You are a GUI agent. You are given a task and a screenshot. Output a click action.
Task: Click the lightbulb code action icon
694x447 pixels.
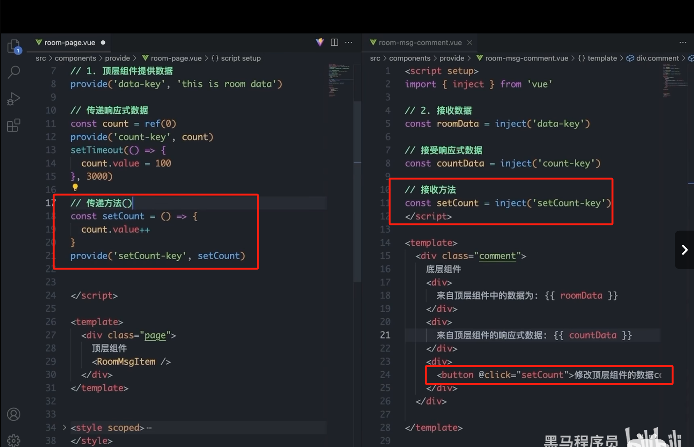click(75, 187)
